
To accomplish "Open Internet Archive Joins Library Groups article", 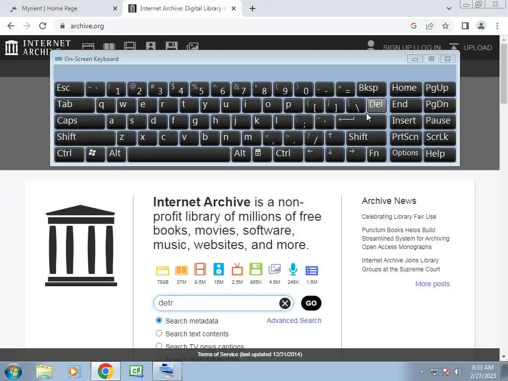I will pyautogui.click(x=401, y=265).
